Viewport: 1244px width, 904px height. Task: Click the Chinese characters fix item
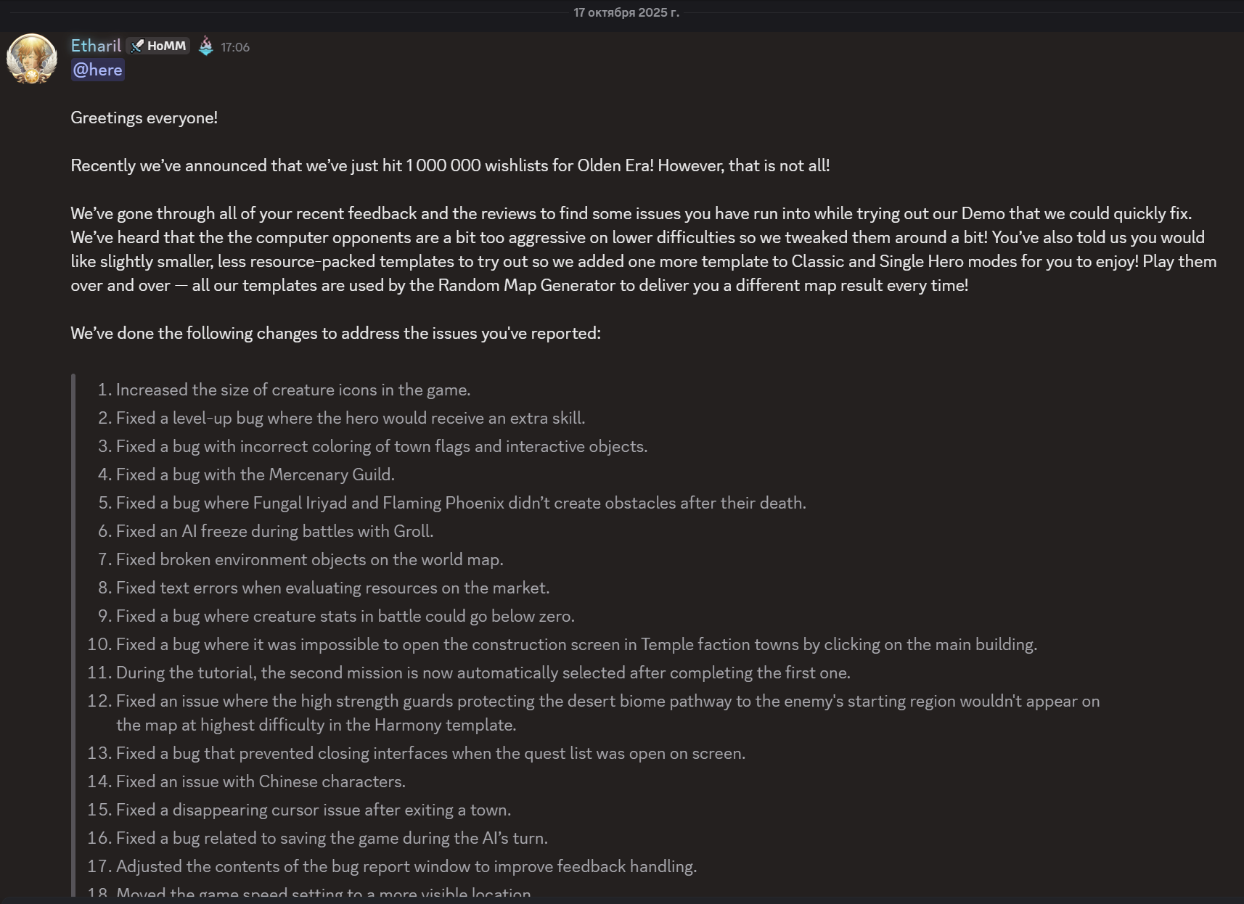(261, 781)
